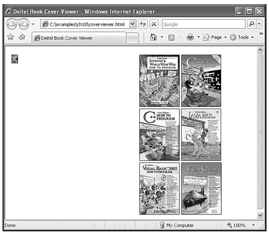Refresh the page with the Refresh icon

click(143, 24)
